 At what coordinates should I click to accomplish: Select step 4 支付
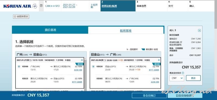click(x=171, y=6)
